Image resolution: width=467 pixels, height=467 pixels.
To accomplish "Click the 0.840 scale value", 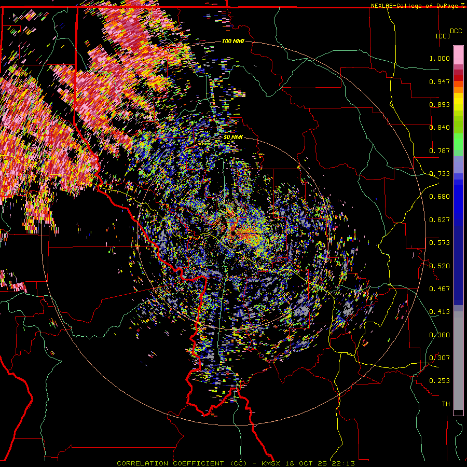I will point(439,128).
